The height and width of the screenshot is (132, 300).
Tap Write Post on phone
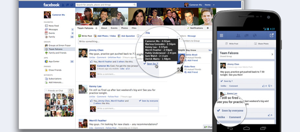[232, 44]
